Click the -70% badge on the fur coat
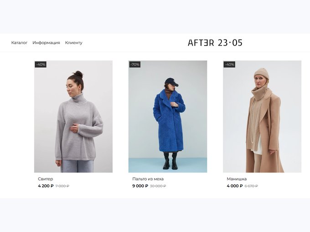This screenshot has width=310, height=232. (x=135, y=64)
